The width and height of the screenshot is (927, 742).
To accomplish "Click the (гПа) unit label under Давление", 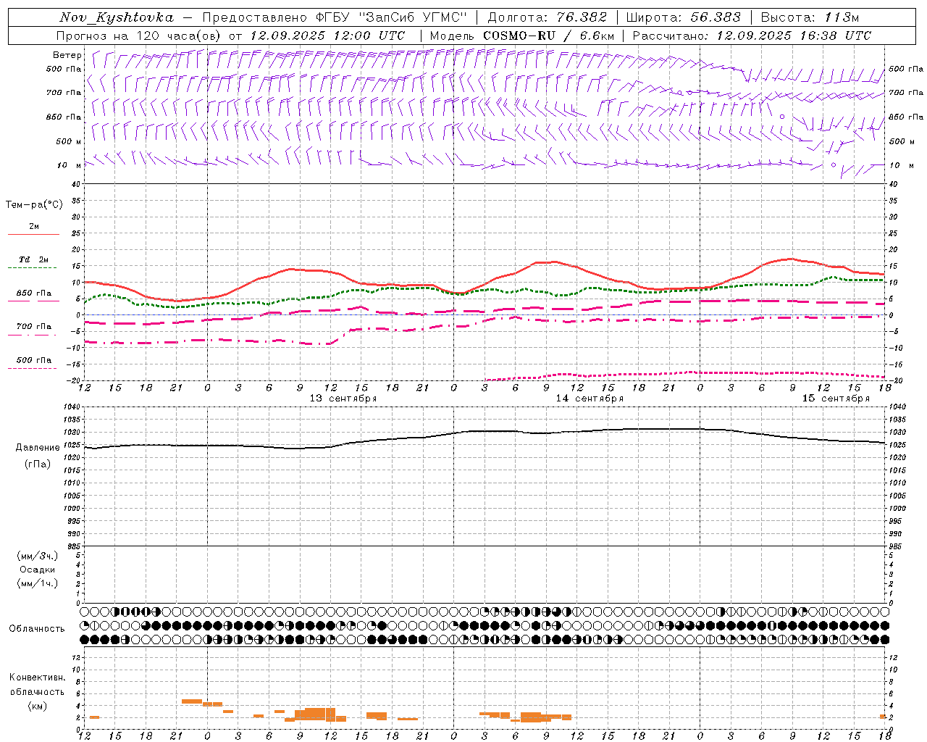I will (x=38, y=464).
